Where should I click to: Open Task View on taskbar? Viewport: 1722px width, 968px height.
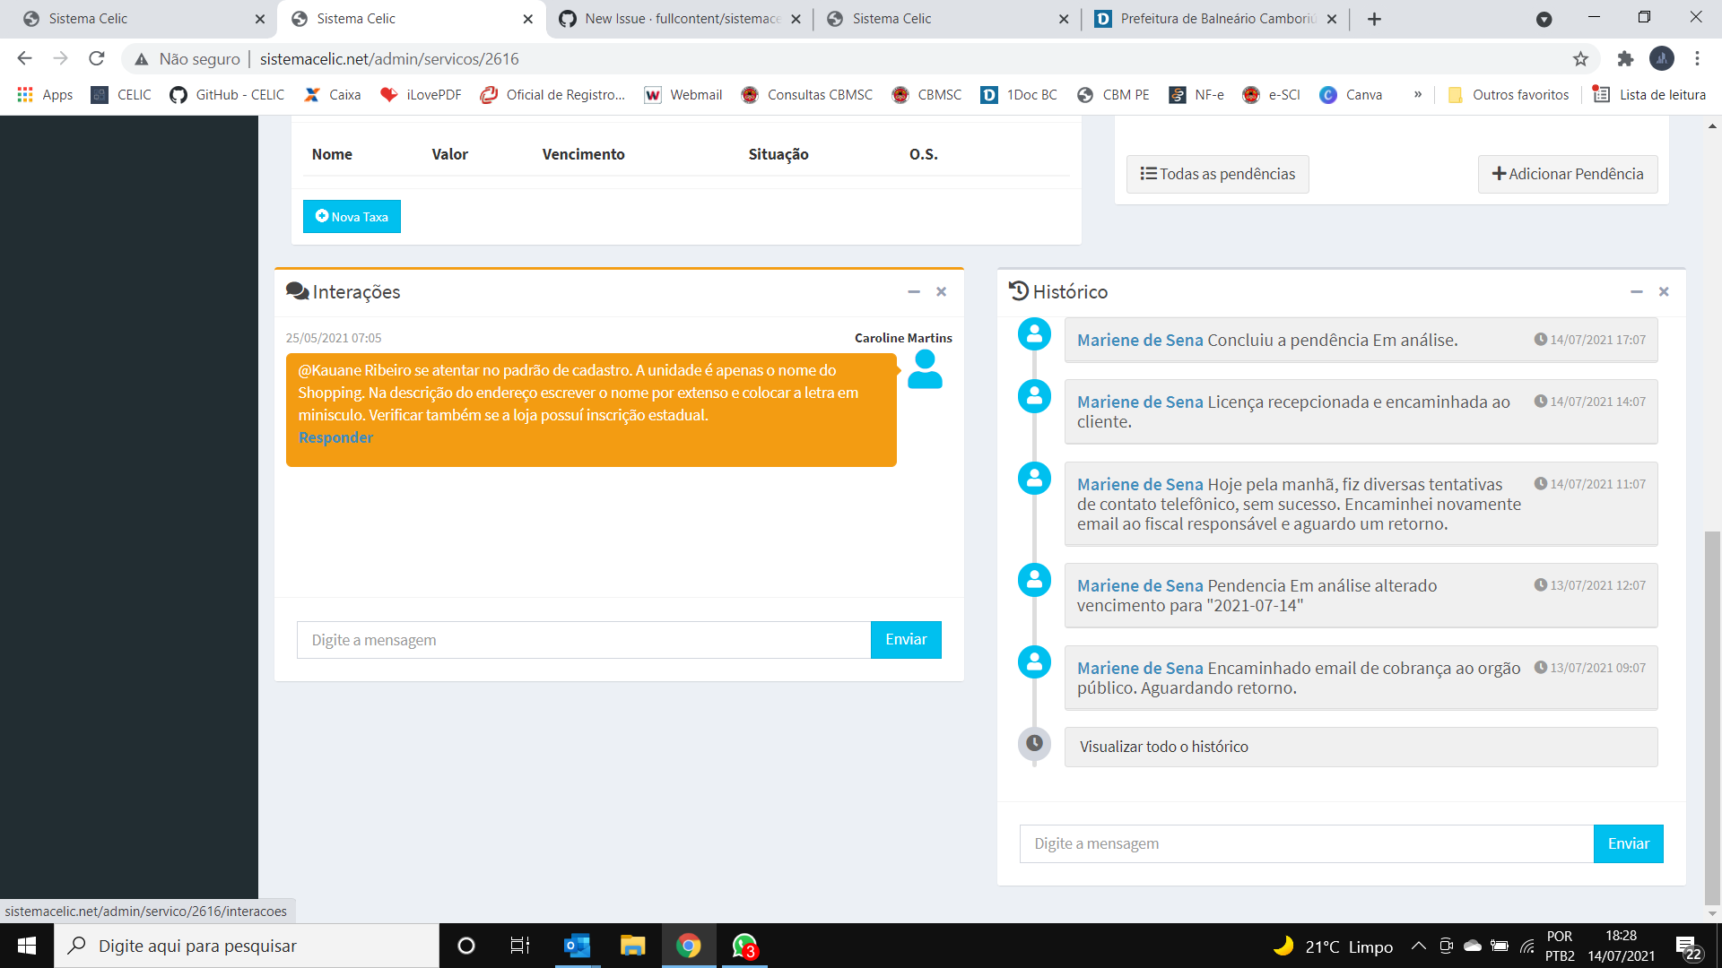[520, 946]
